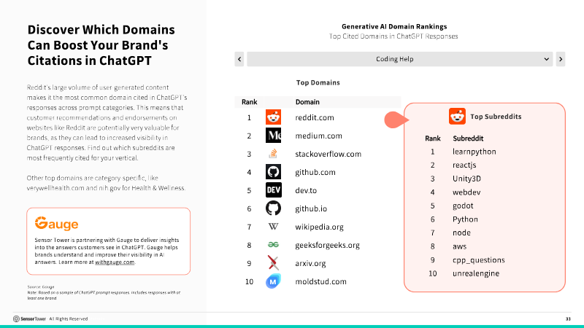Open the withgauge.com link
The width and height of the screenshot is (584, 328).
tap(115, 262)
